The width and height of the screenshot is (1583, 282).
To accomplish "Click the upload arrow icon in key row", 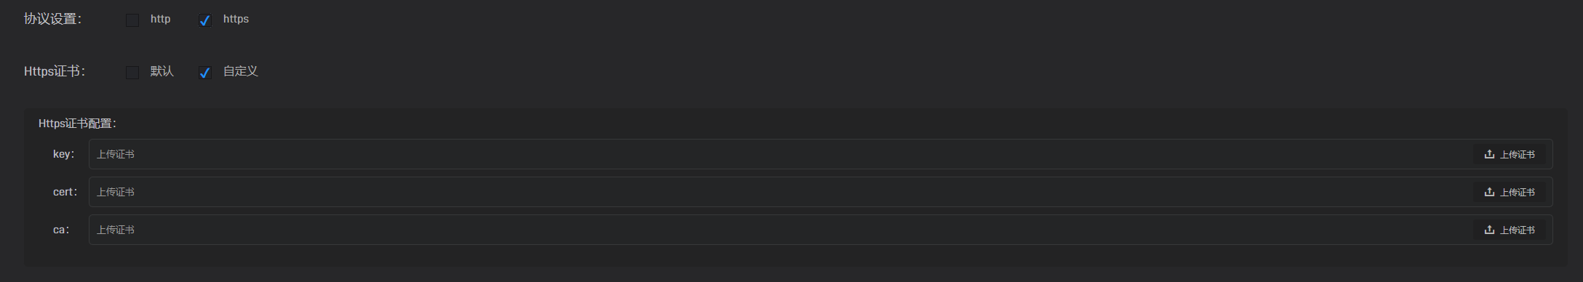I will coord(1489,154).
